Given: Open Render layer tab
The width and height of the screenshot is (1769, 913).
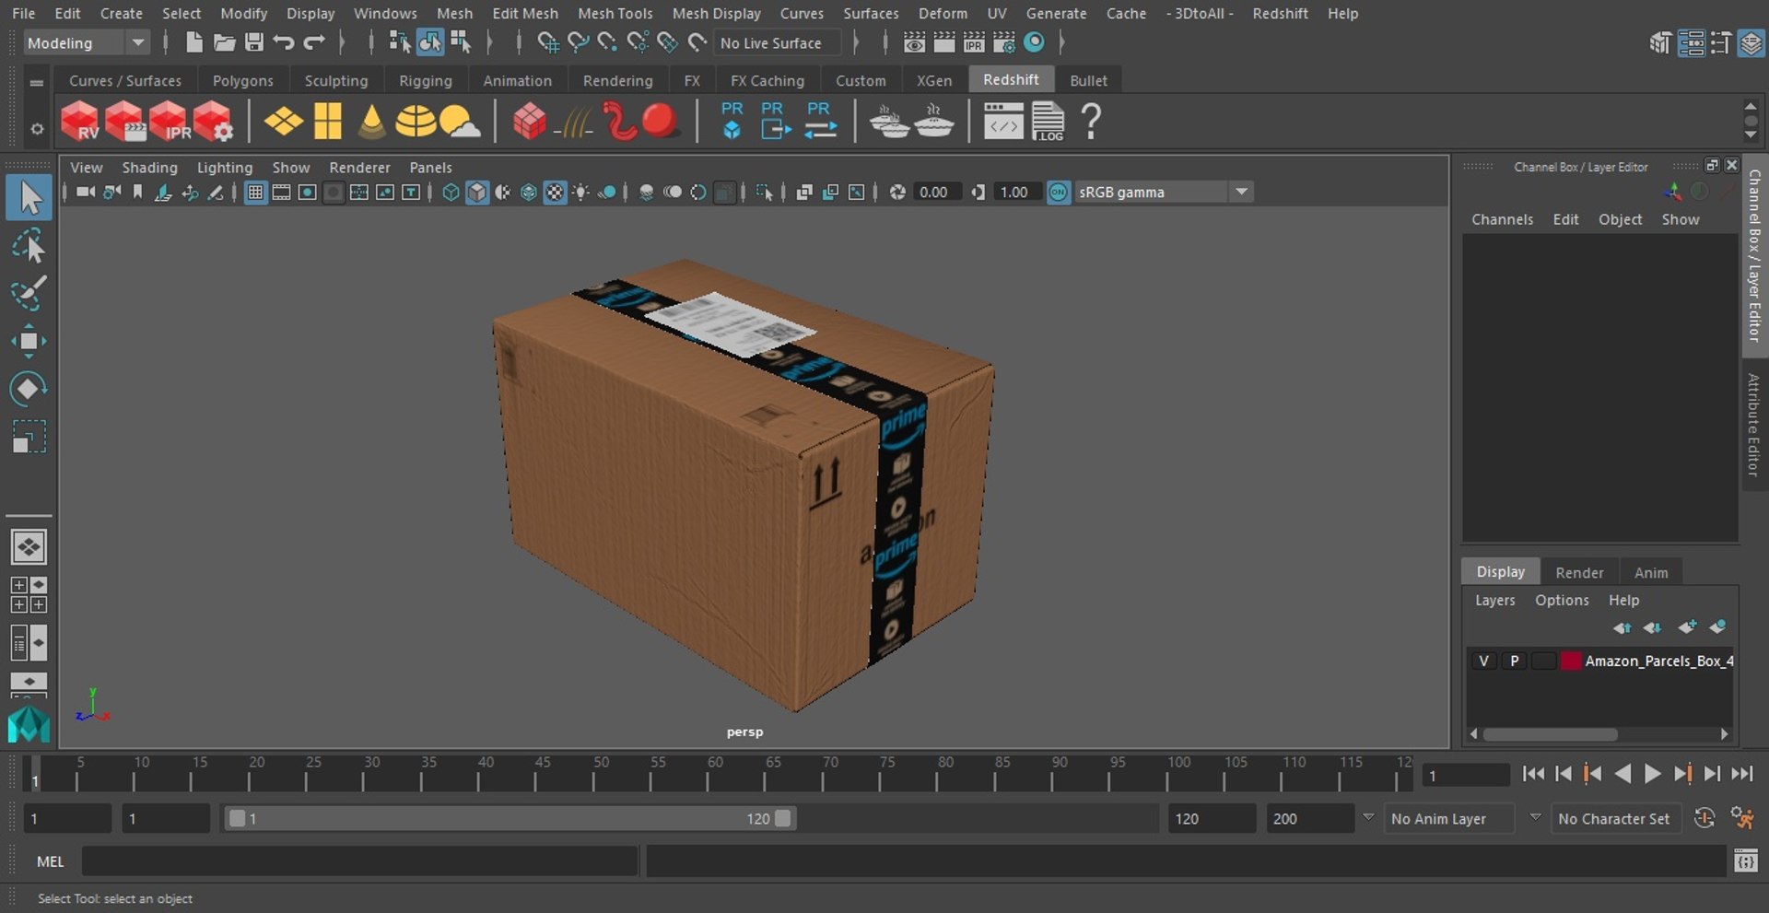Looking at the screenshot, I should tap(1579, 572).
